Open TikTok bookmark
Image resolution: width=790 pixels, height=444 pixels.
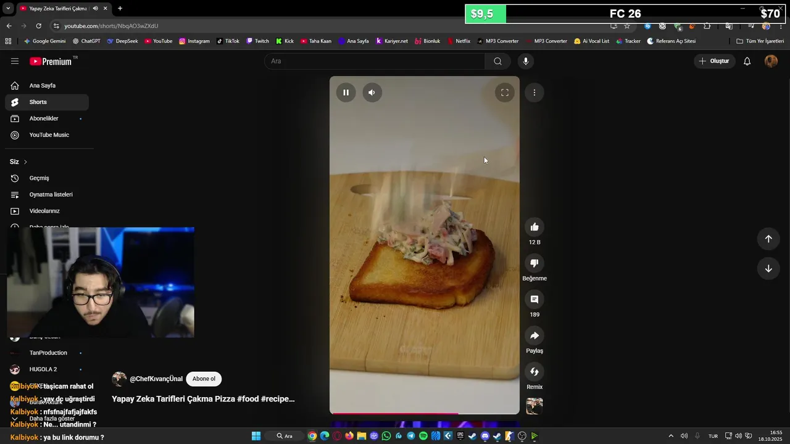click(x=228, y=41)
